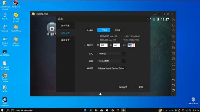Open the keyboard mapping icon

pos(173,53)
